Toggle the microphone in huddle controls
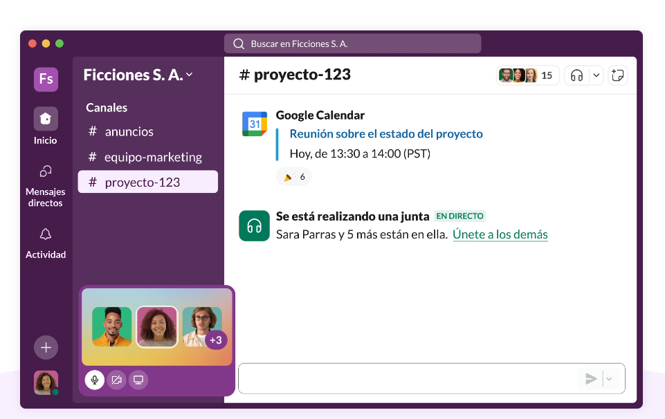Viewport: 665px width, 419px height. click(95, 380)
